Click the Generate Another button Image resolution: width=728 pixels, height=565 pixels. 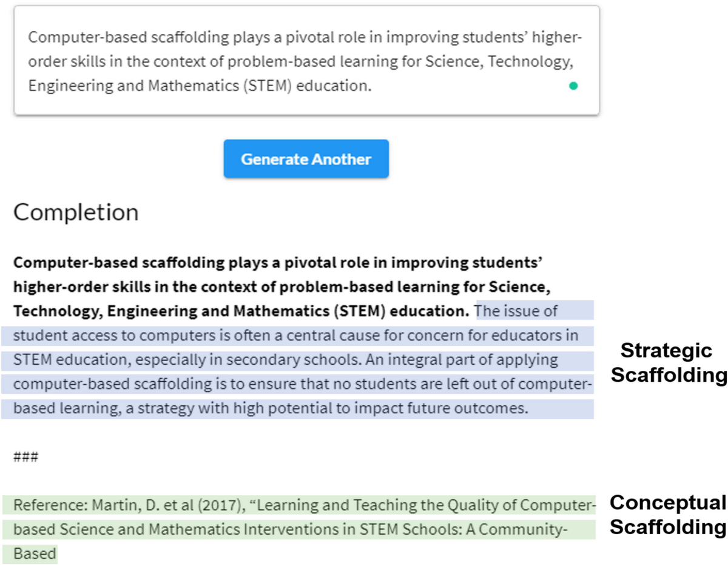pos(306,159)
